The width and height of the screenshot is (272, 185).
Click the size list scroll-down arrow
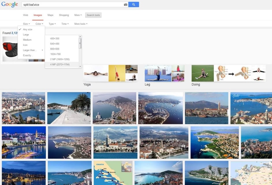(x=80, y=66)
